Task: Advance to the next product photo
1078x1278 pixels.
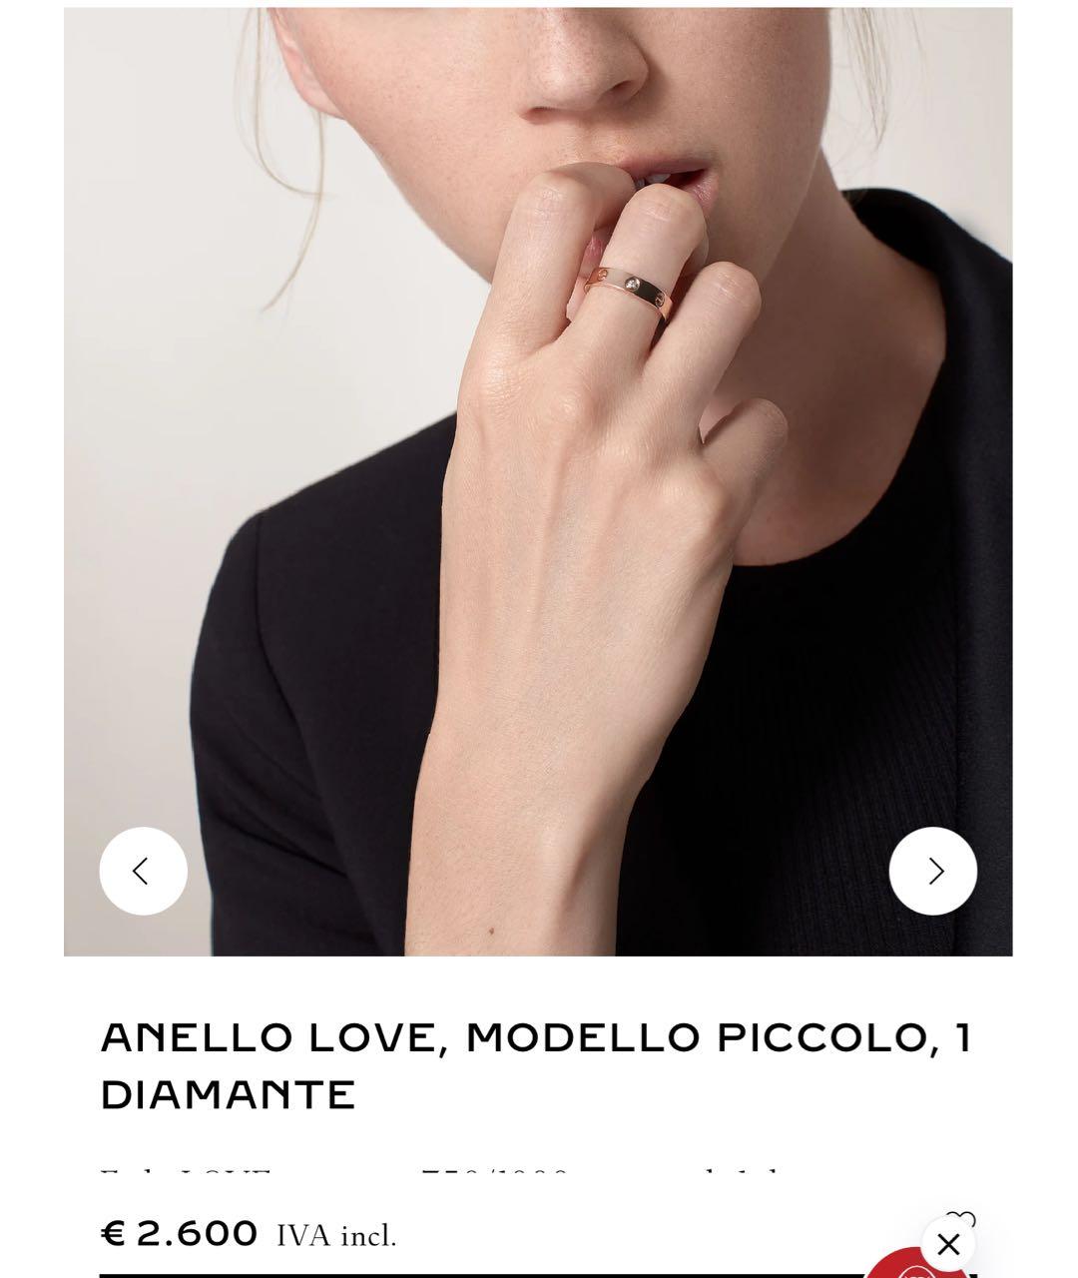Action: pos(933,871)
